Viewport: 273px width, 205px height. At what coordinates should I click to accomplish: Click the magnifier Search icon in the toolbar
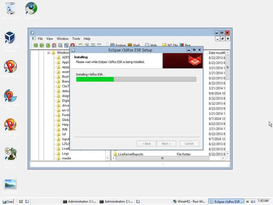[60, 45]
